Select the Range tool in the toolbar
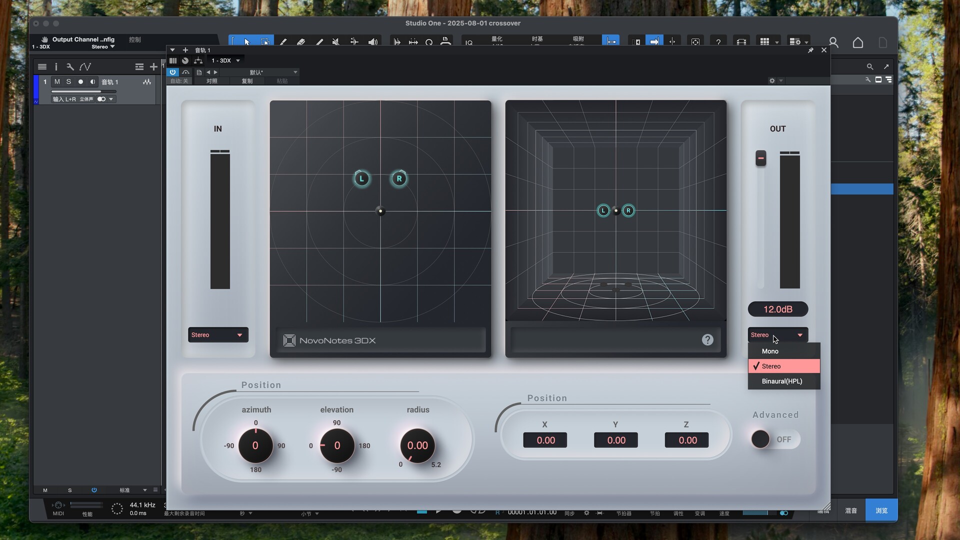 click(265, 42)
